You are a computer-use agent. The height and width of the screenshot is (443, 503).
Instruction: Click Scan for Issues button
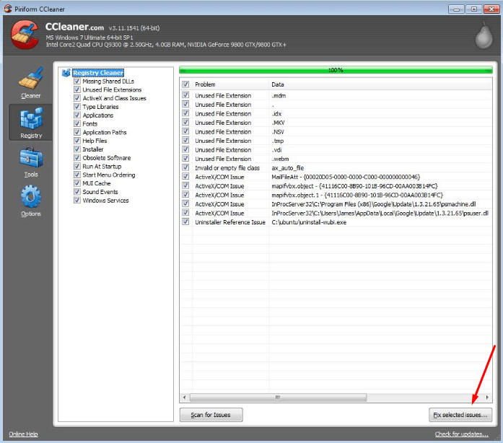pos(211,415)
